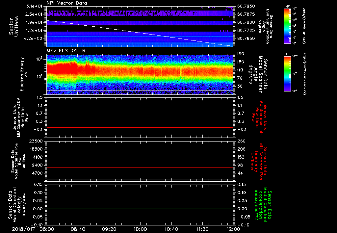Click the Sector Unitless axis title
337x233 pixels.
point(13,26)
